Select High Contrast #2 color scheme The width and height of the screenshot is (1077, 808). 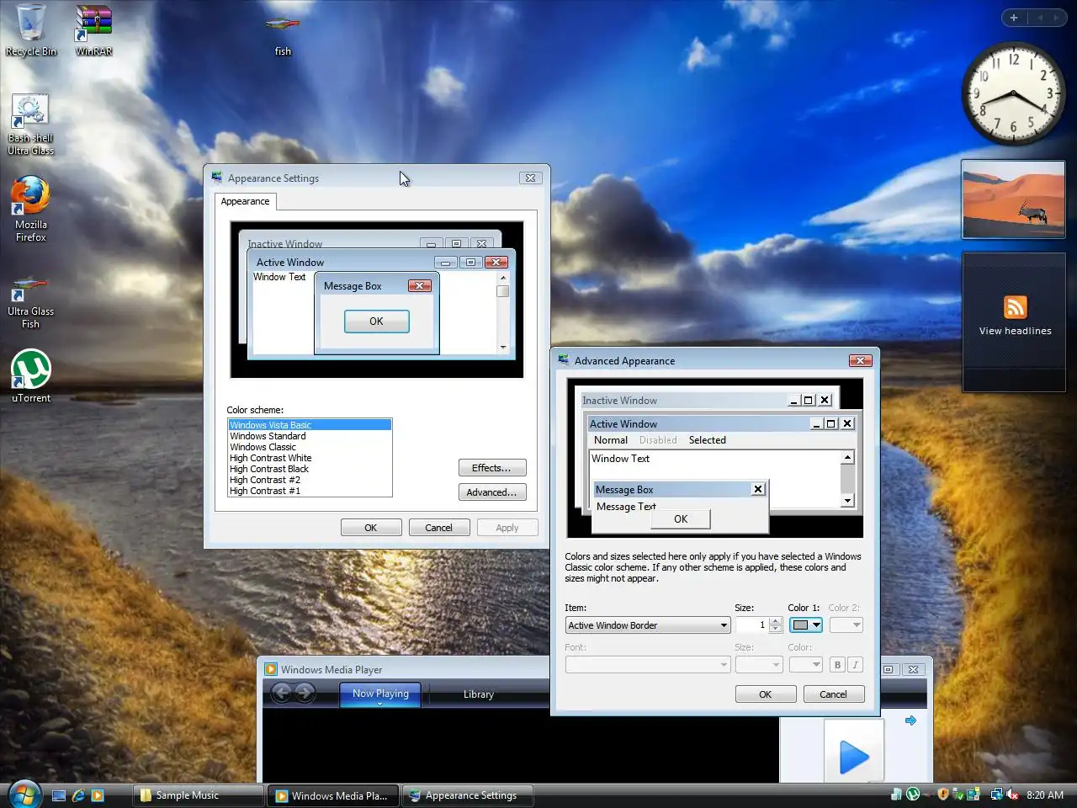[x=310, y=480]
